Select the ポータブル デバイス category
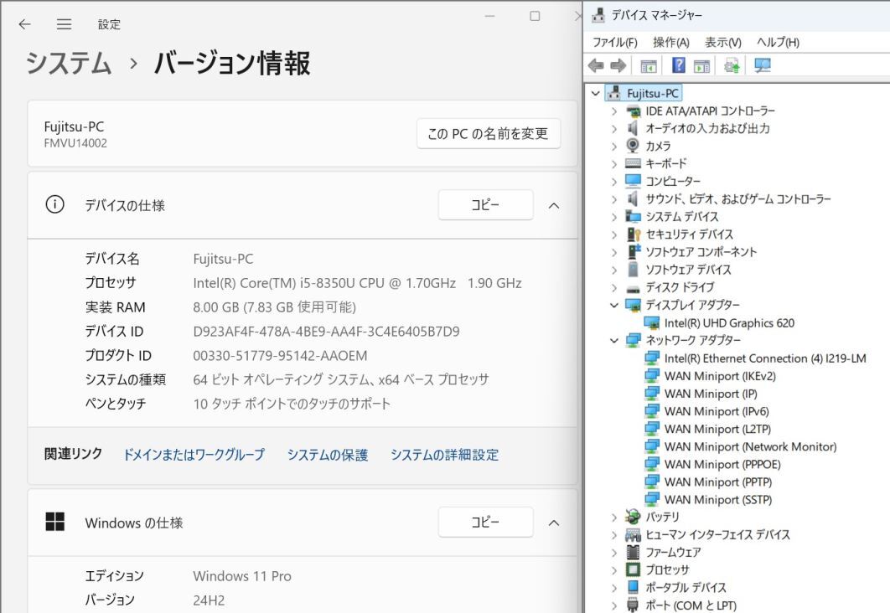The width and height of the screenshot is (890, 613). pyautogui.click(x=686, y=587)
